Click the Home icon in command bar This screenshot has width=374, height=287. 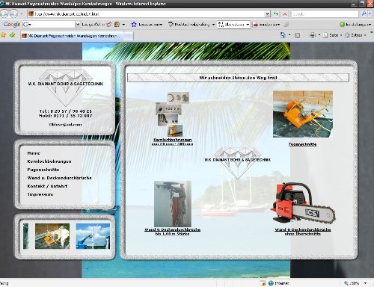click(283, 35)
